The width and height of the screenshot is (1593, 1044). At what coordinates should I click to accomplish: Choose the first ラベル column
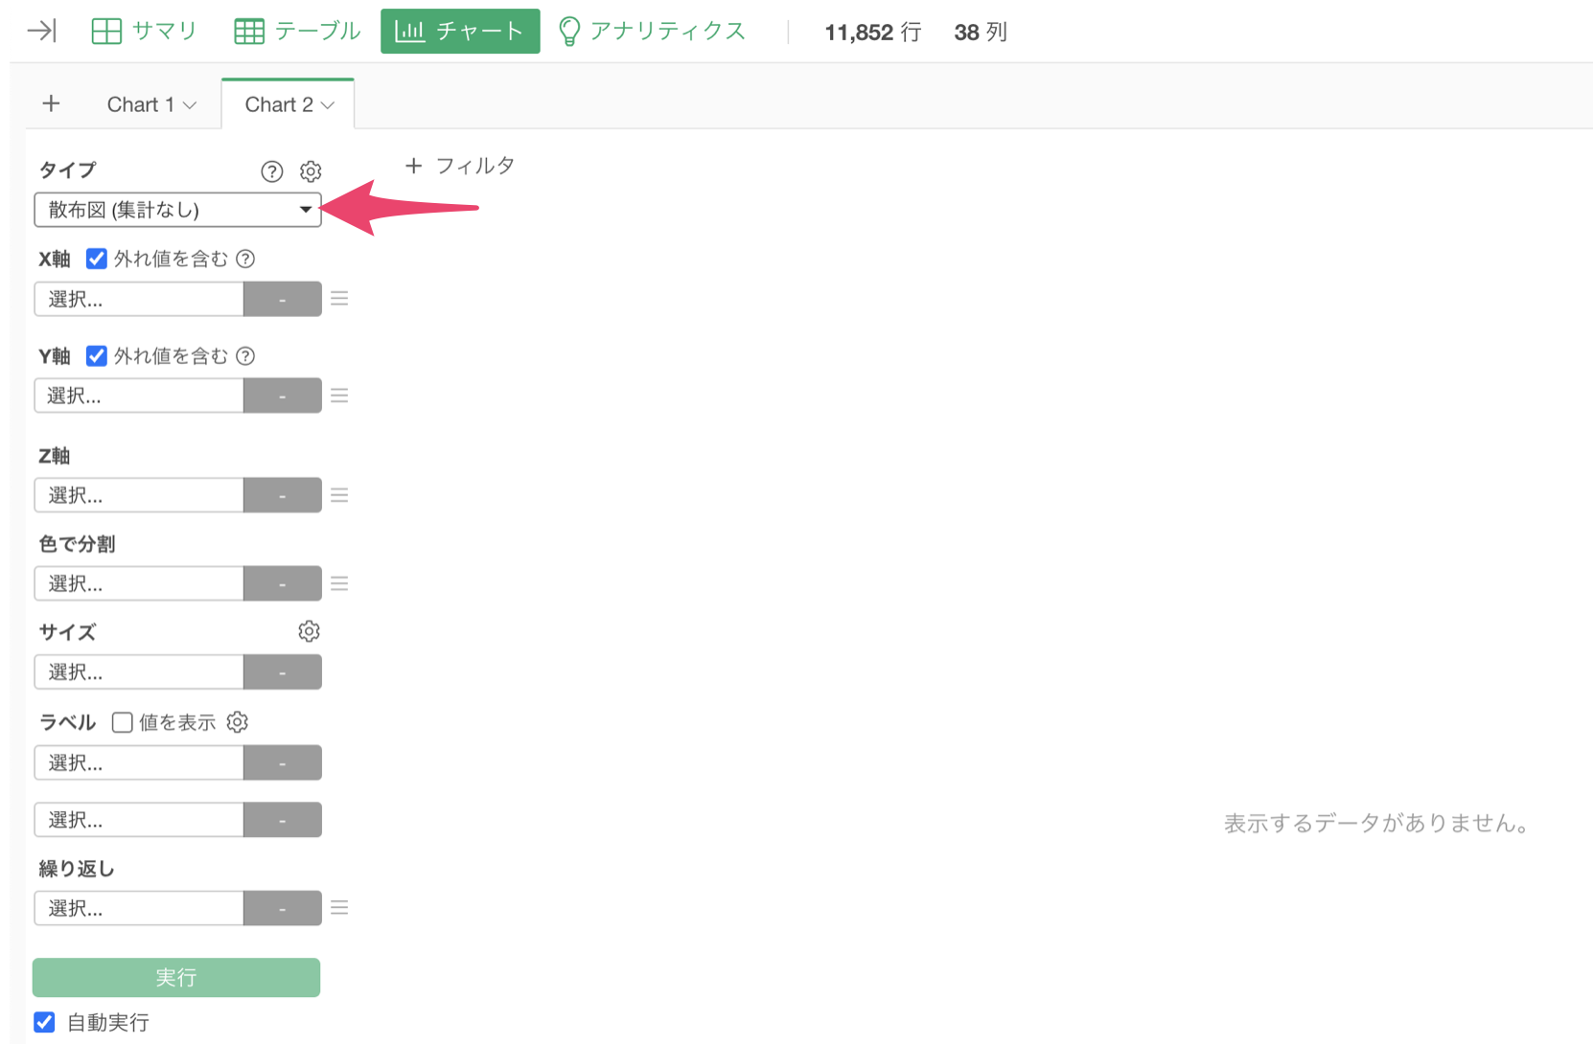[x=139, y=763]
